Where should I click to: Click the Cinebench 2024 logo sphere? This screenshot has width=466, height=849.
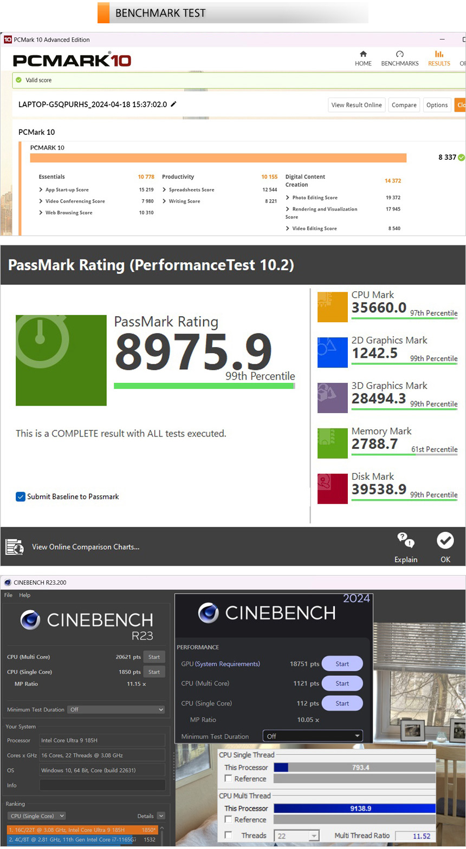pos(209,612)
